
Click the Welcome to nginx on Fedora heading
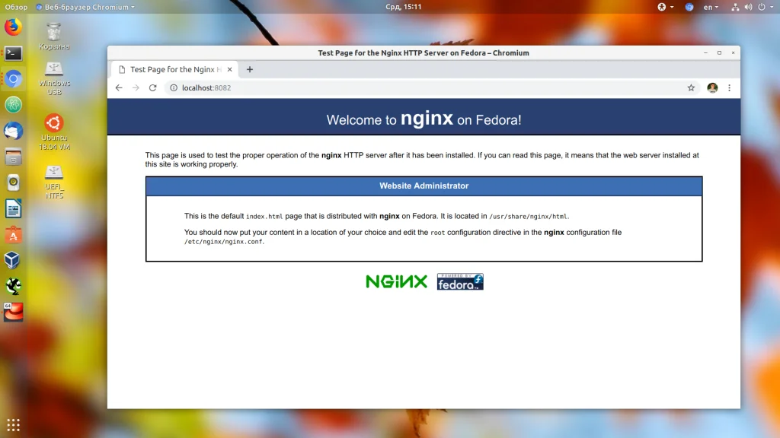[x=424, y=119]
